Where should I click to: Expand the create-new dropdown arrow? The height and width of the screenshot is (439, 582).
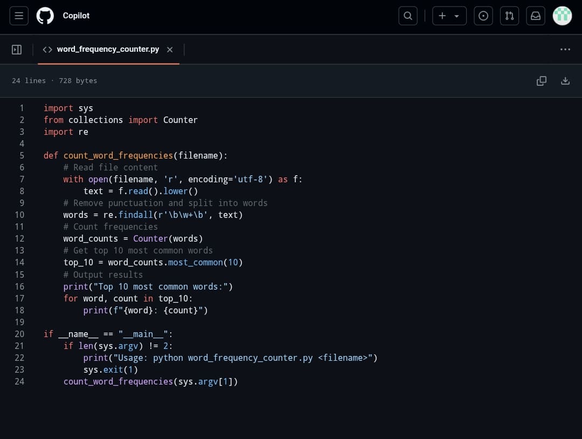457,16
